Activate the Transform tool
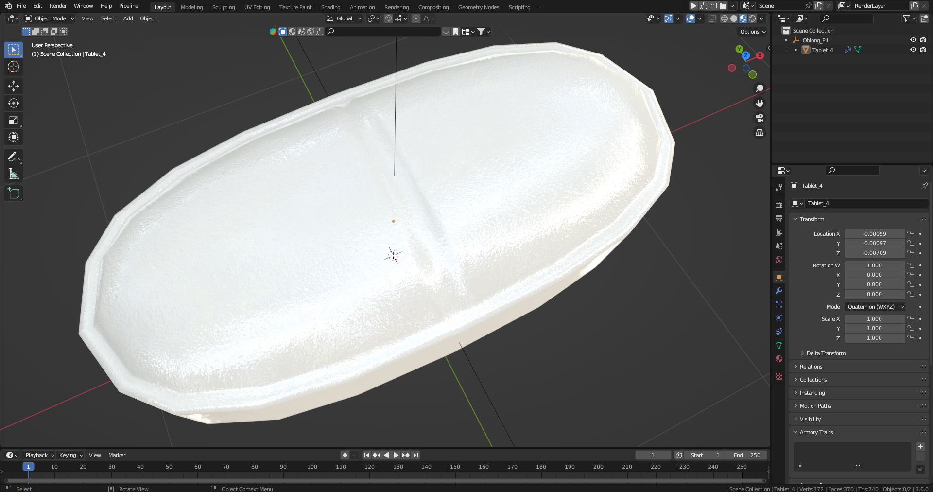 click(14, 137)
